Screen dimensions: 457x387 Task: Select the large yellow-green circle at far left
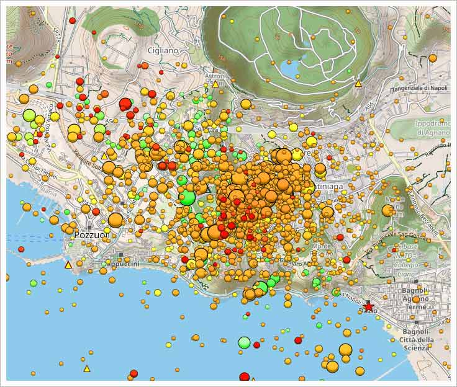coord(29,115)
